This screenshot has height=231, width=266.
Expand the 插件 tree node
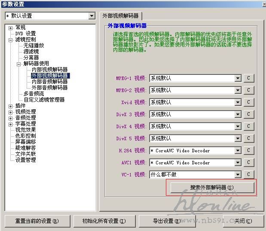coord(11,106)
